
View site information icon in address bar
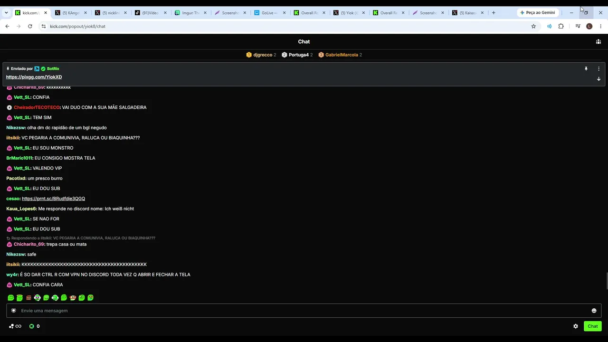[44, 26]
